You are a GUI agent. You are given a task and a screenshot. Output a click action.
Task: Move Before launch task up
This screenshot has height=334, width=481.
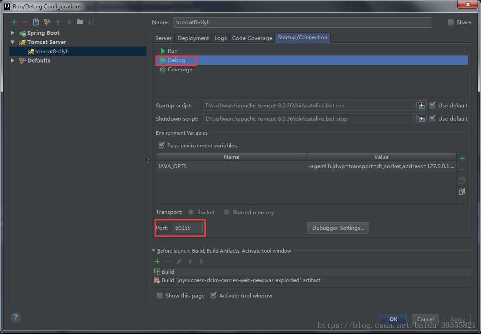tap(190, 261)
